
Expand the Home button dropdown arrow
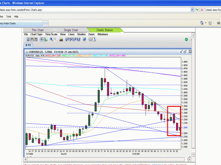pyautogui.click(x=206, y=23)
